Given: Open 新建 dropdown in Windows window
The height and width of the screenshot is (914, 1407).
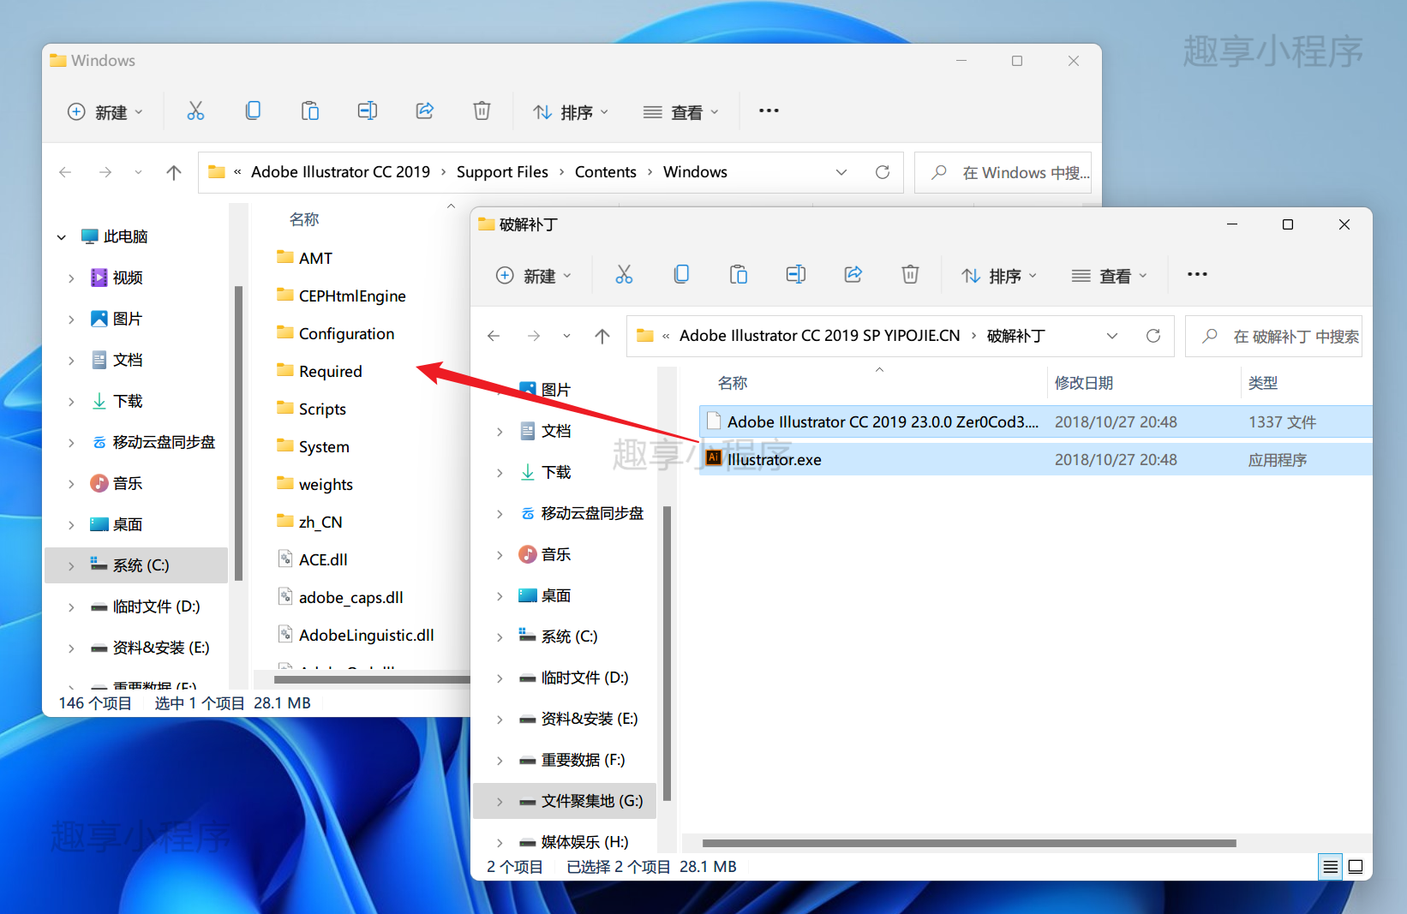Looking at the screenshot, I should (105, 112).
